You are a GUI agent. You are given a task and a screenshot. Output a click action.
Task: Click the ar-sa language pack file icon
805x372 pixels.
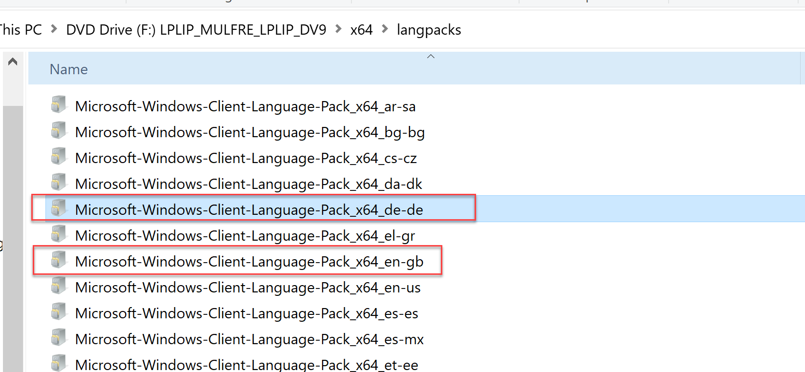[59, 105]
